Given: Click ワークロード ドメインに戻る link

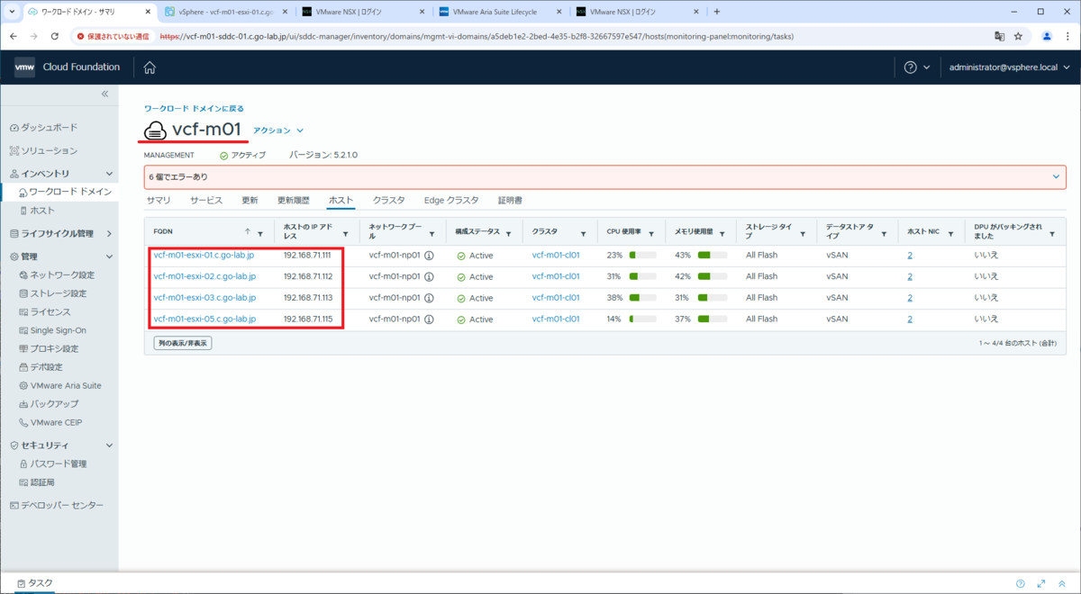Looking at the screenshot, I should 194,108.
